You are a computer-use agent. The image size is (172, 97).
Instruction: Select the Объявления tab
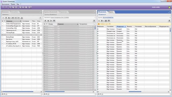tap(102, 12)
